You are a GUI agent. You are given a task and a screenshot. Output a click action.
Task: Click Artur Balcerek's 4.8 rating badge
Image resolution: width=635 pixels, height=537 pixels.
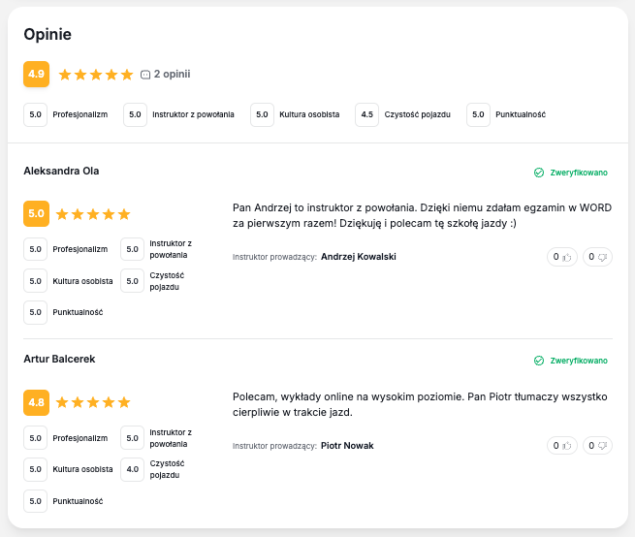tap(36, 401)
